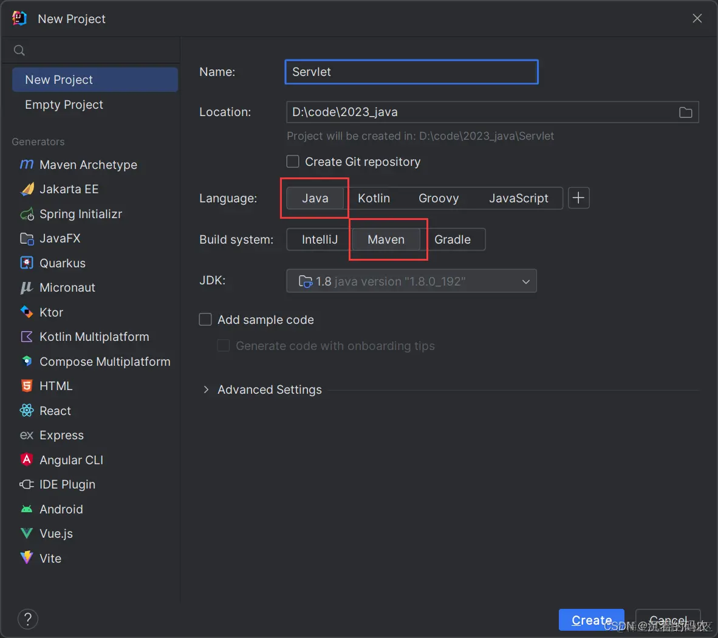Click the IntelliJ IDEA logo icon
718x638 pixels.
tap(19, 19)
